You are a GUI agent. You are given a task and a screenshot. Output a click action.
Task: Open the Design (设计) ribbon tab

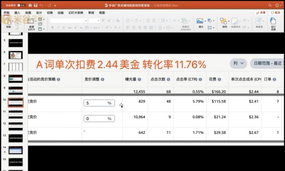(x=39, y=13)
